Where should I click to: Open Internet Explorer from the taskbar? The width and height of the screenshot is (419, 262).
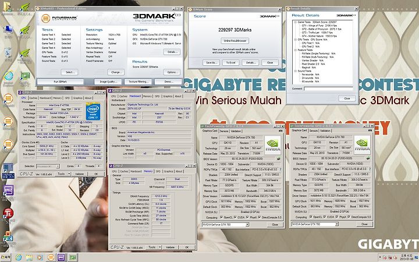tap(19, 257)
